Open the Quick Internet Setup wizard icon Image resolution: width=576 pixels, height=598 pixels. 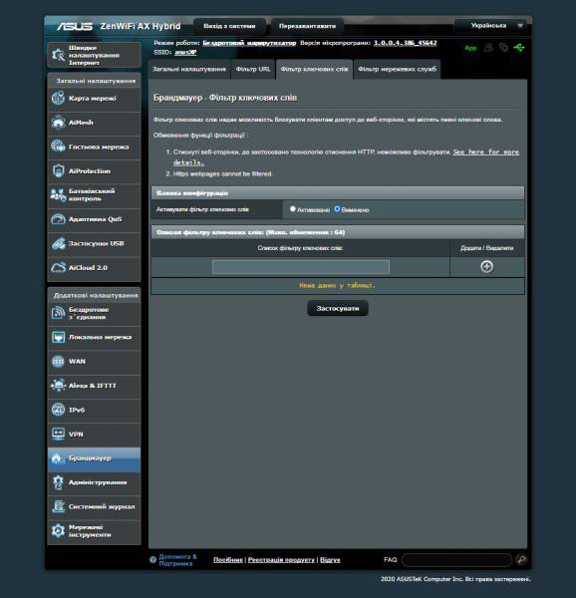pyautogui.click(x=58, y=55)
